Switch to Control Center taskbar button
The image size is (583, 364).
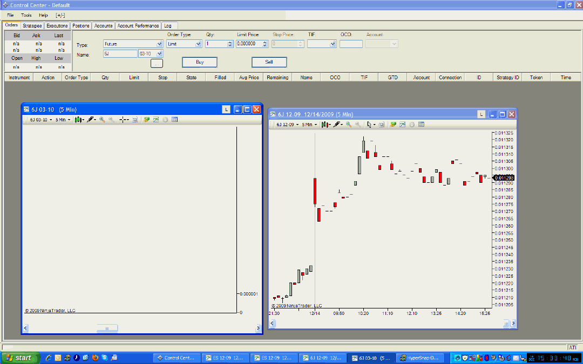177,358
